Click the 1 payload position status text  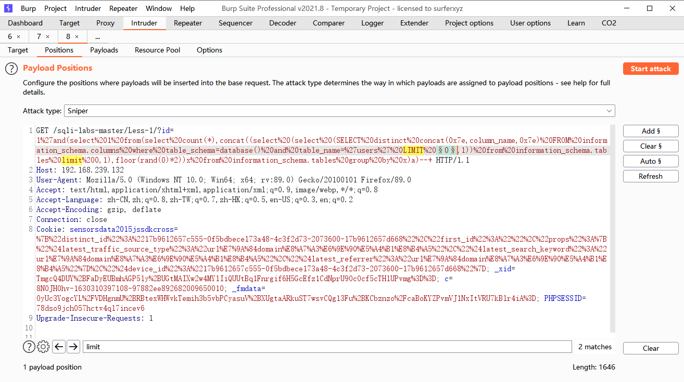[52, 367]
